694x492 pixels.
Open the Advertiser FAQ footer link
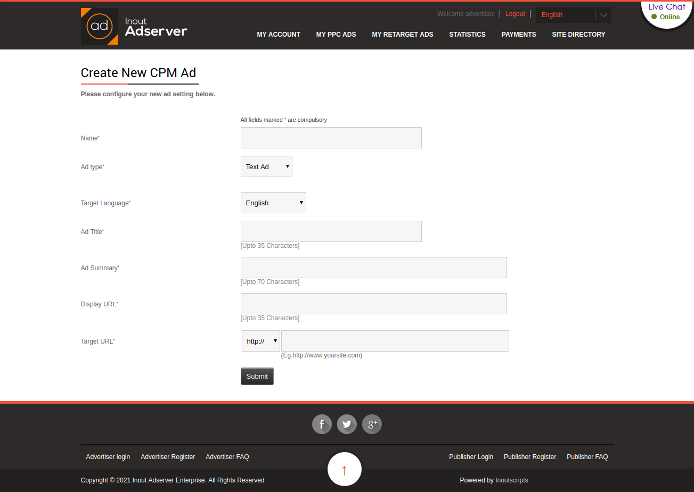[227, 457]
